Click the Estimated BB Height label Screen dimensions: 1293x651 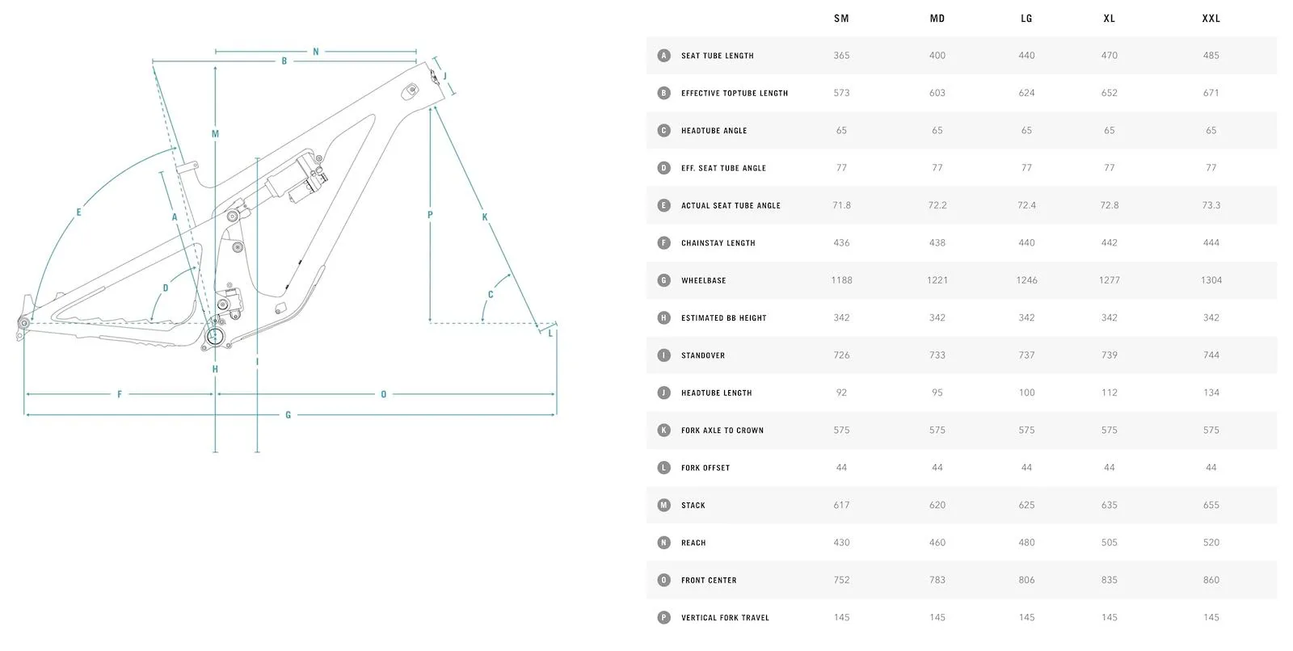[x=723, y=318]
